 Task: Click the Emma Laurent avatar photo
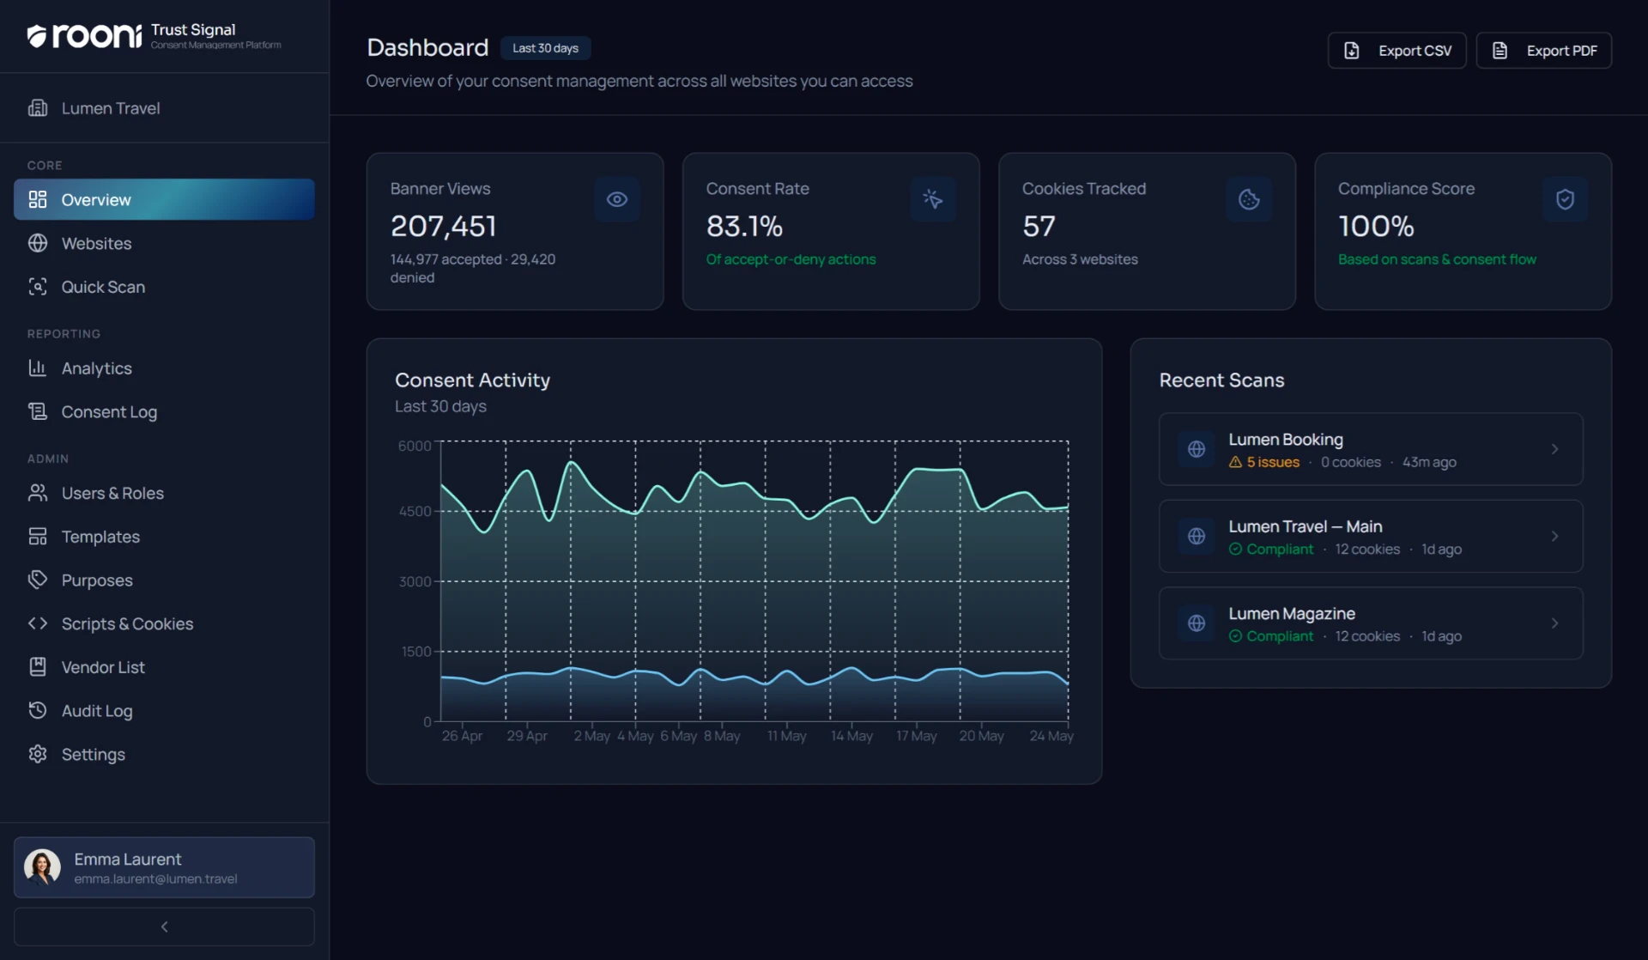(42, 867)
